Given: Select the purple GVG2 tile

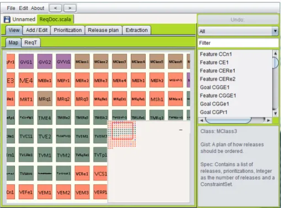Looking at the screenshot, I should [x=45, y=62].
